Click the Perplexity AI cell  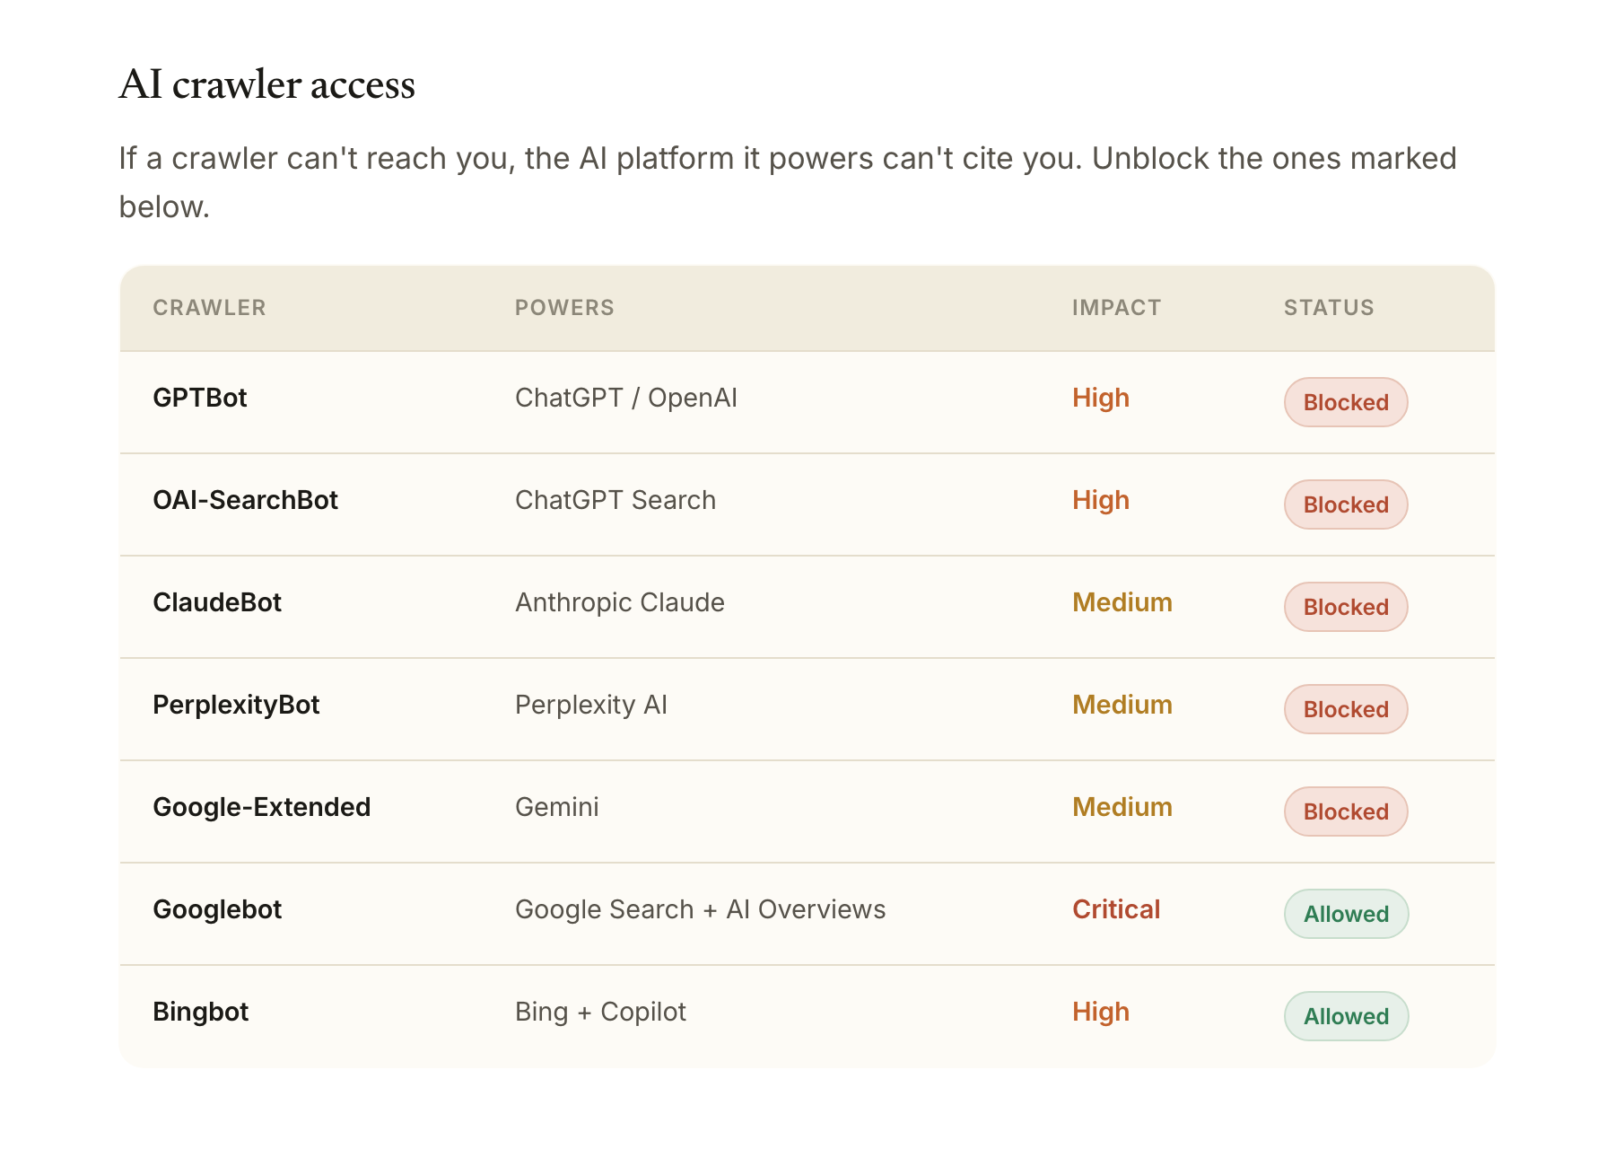click(591, 705)
